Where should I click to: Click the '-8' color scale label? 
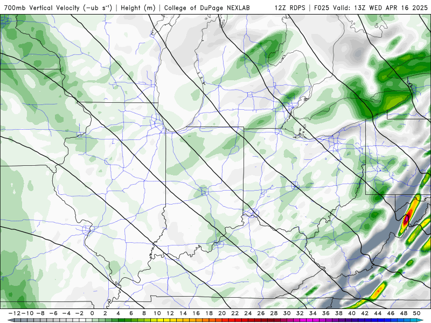40,313
